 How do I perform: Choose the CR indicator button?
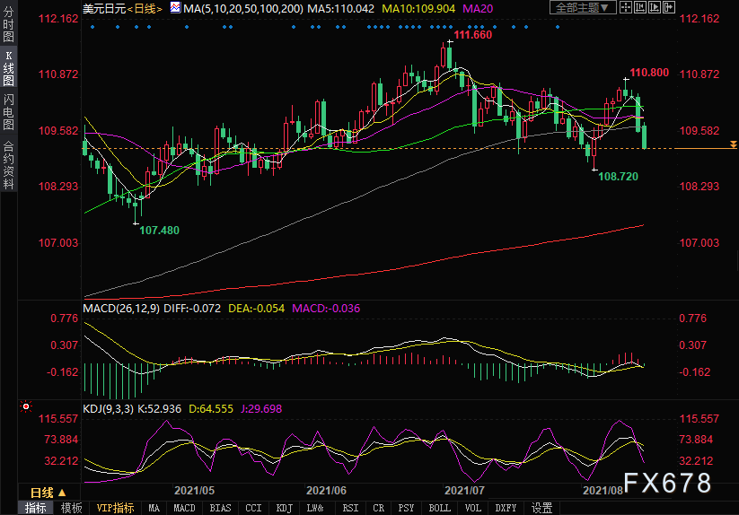(x=378, y=508)
